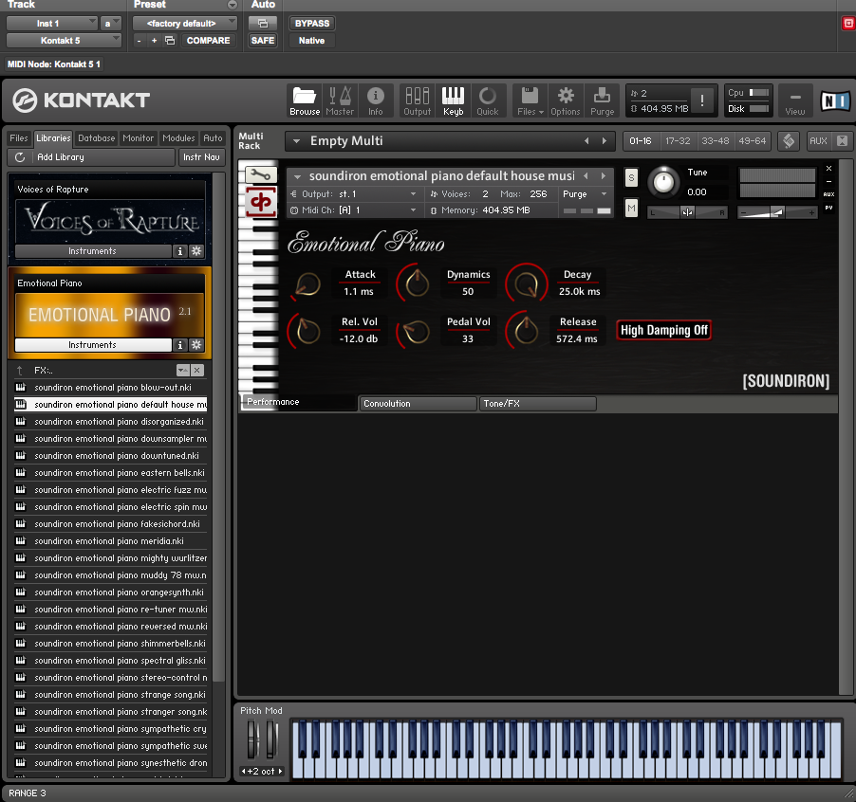Click the refresh libraries icon
Viewport: 856px width, 802px height.
click(x=20, y=157)
